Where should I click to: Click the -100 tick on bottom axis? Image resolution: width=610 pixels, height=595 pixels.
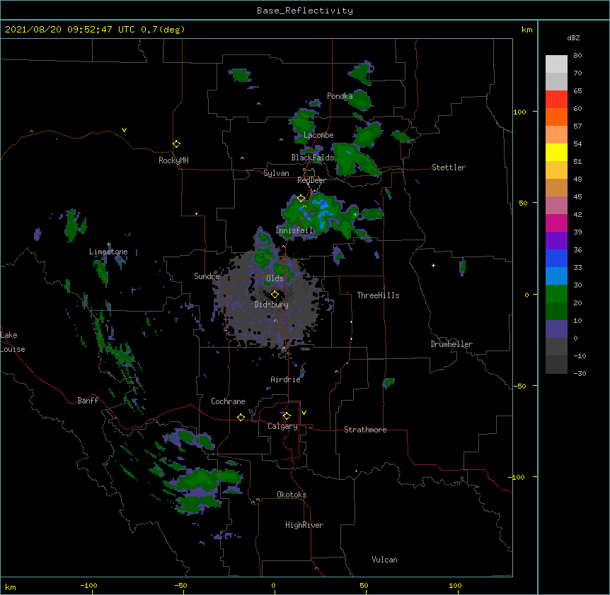(88, 585)
